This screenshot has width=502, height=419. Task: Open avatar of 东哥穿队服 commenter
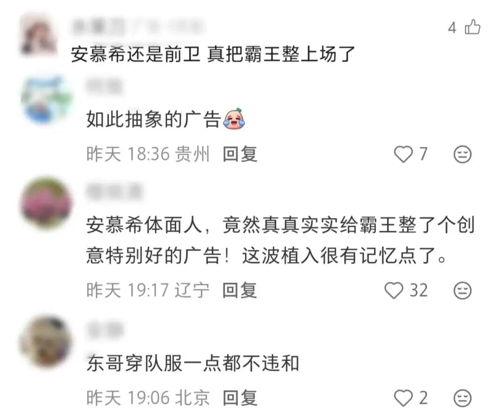[46, 341]
